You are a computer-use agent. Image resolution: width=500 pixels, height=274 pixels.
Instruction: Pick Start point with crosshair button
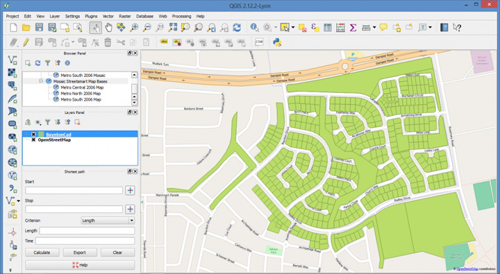pyautogui.click(x=130, y=191)
